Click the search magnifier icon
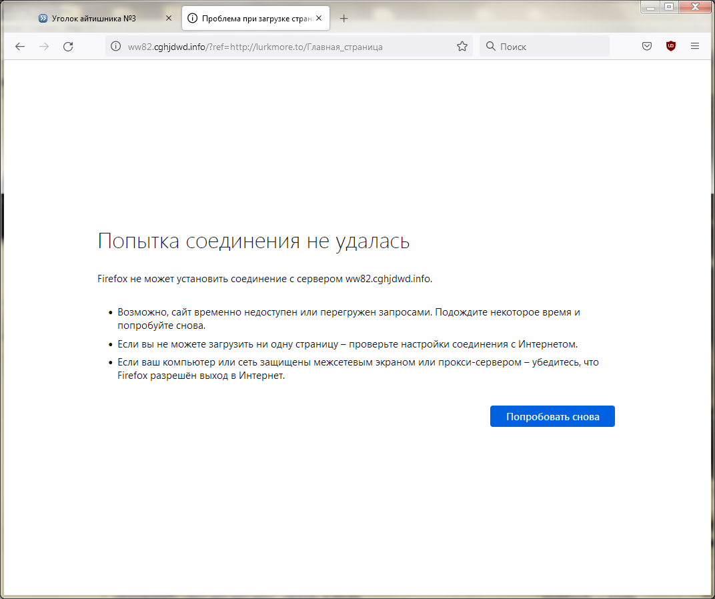Screen dimensions: 715x599 coord(490,47)
